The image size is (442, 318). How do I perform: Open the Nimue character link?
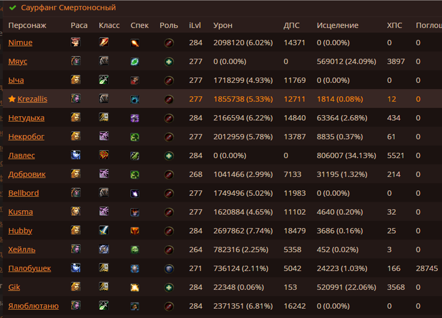[x=20, y=42]
